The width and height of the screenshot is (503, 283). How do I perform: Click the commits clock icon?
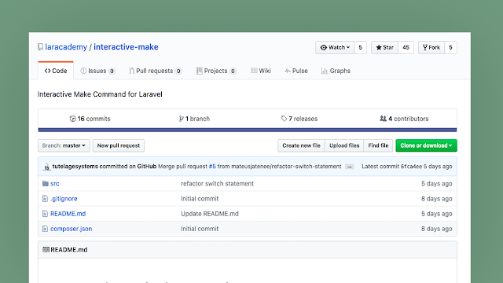pyautogui.click(x=72, y=119)
